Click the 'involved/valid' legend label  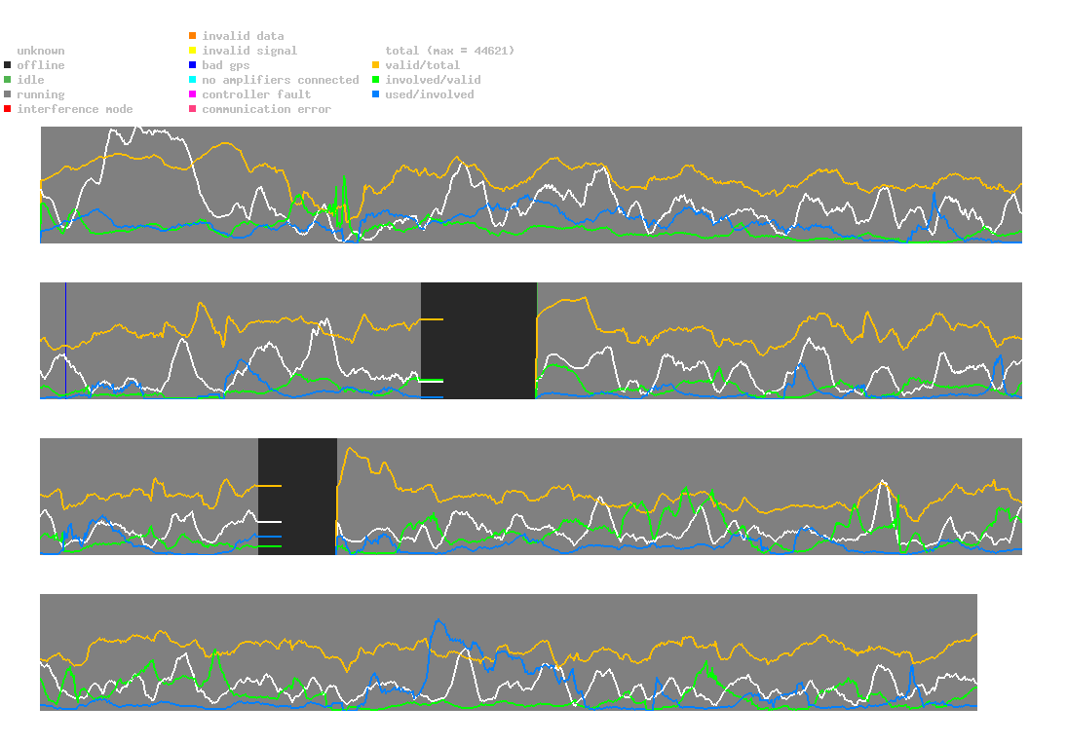pos(433,80)
